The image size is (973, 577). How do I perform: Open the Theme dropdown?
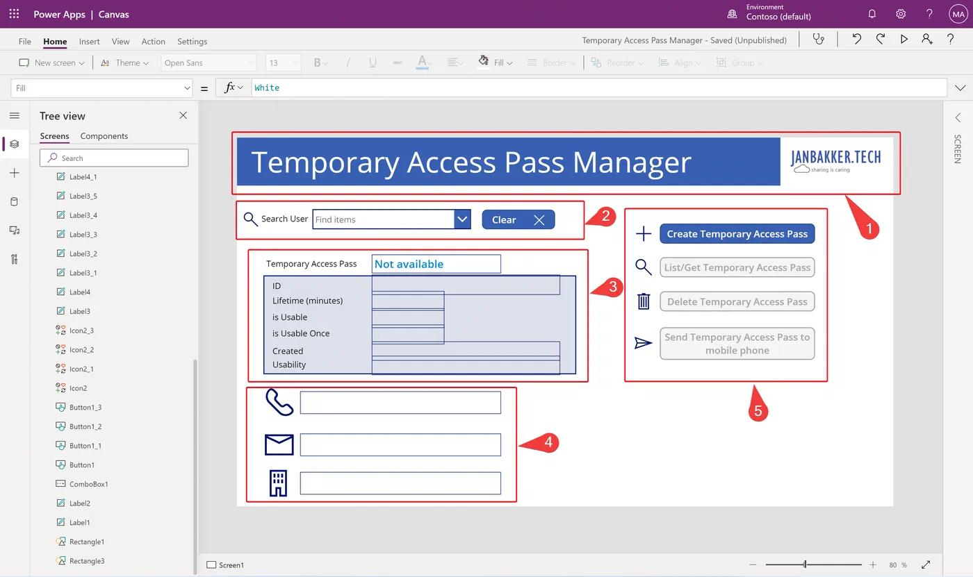(125, 62)
